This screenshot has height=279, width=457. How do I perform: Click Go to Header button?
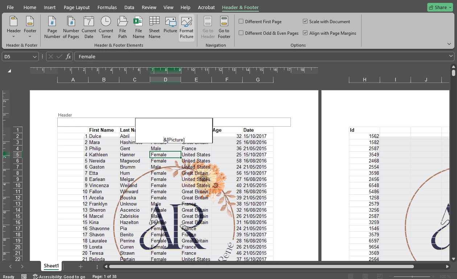pyautogui.click(x=208, y=28)
